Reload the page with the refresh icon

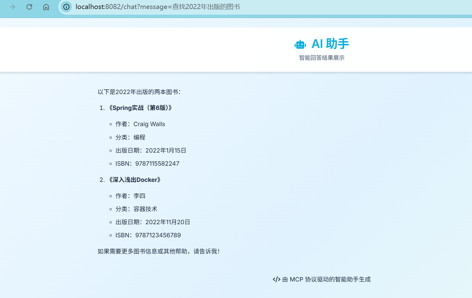click(x=29, y=7)
